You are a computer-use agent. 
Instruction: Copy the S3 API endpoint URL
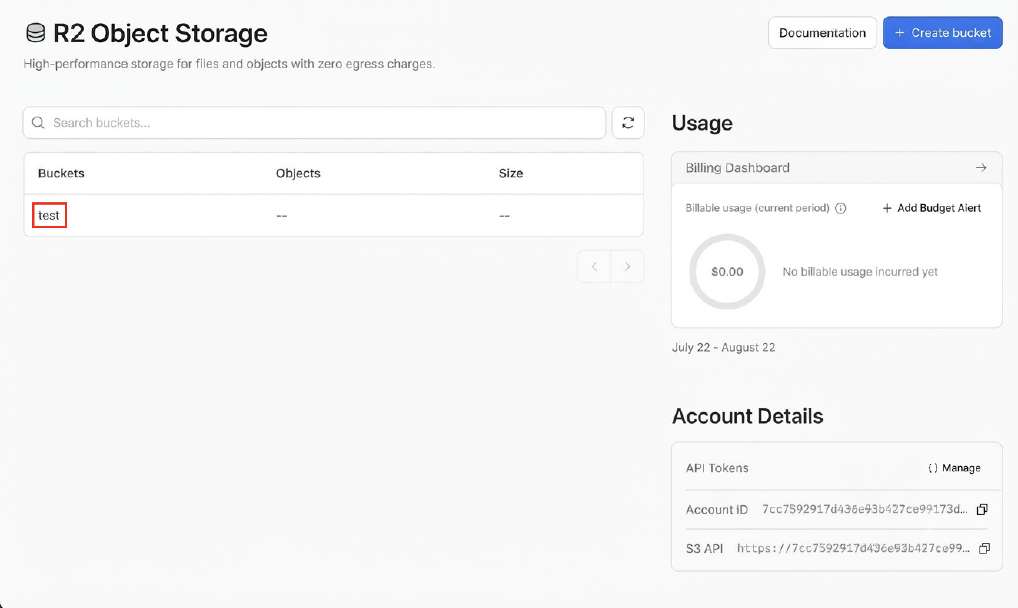click(984, 548)
